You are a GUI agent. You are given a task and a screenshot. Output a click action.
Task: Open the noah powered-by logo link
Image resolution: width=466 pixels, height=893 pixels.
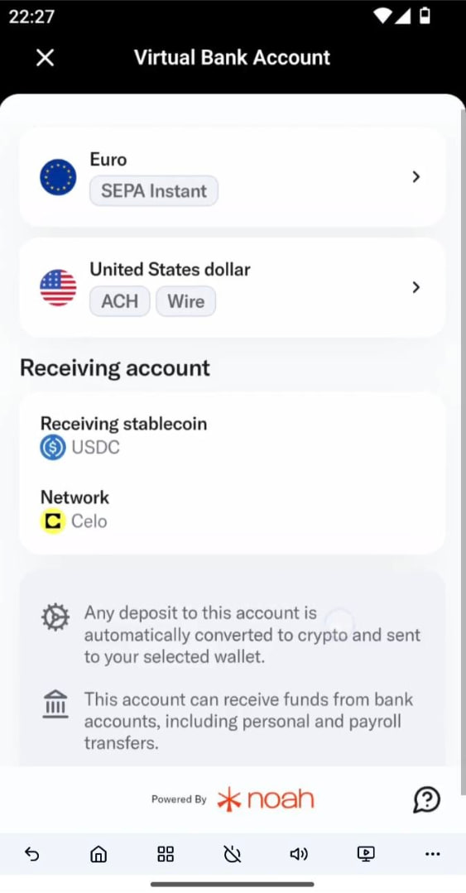point(266,799)
